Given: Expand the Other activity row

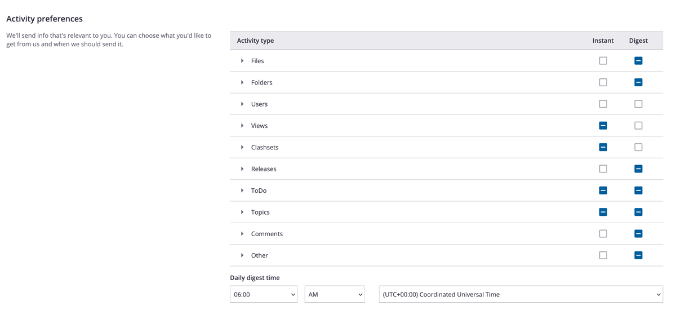Looking at the screenshot, I should pos(242,255).
